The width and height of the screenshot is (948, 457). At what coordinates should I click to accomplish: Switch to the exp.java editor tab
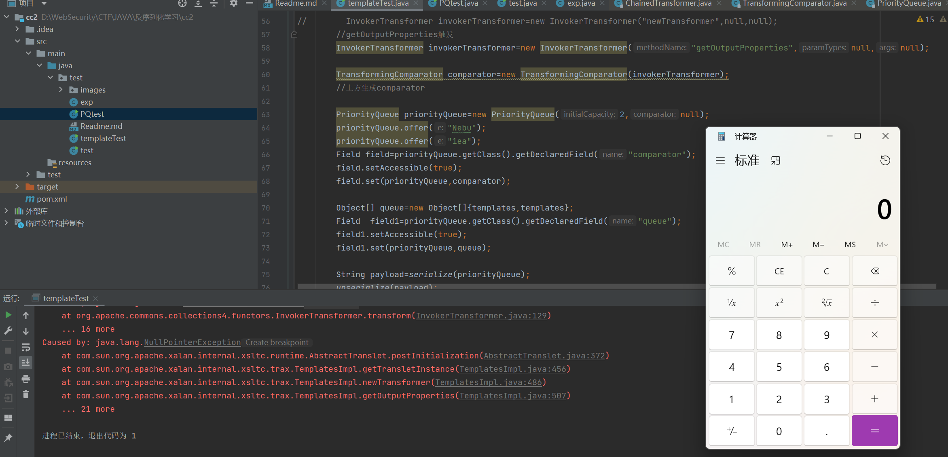[580, 4]
